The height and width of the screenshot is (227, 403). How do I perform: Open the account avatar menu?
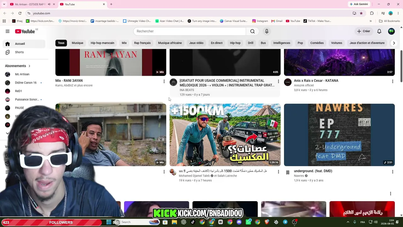coord(391,31)
